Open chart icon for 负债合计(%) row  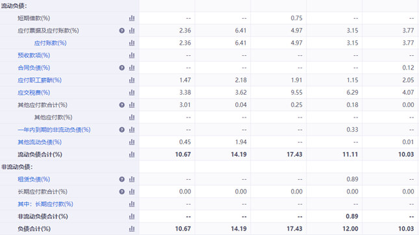[x=132, y=229]
